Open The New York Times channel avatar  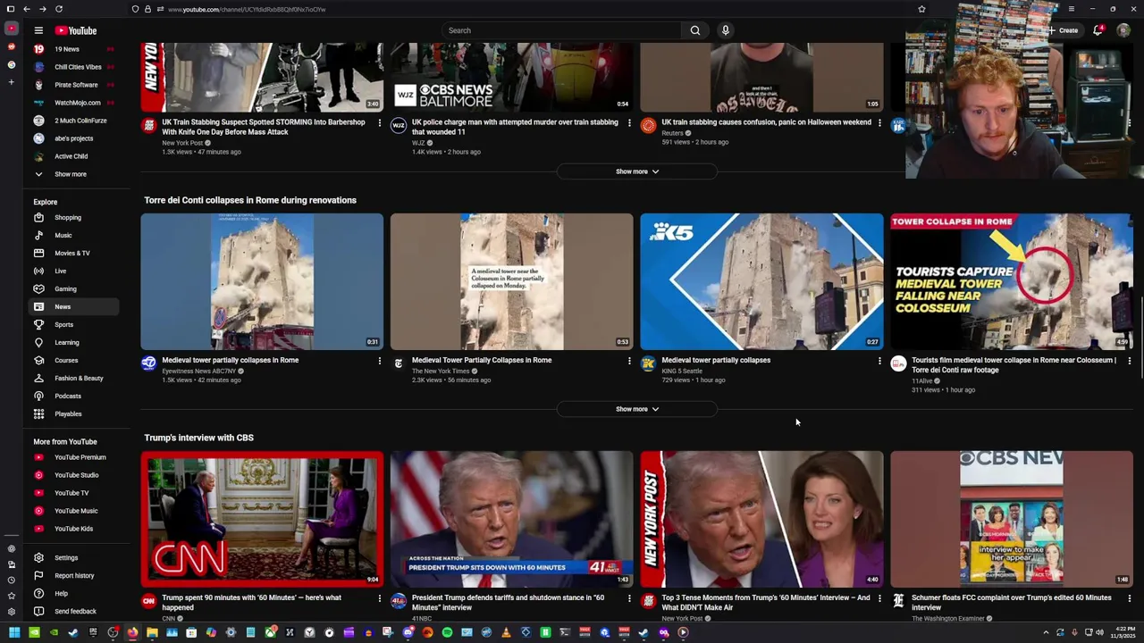point(399,363)
